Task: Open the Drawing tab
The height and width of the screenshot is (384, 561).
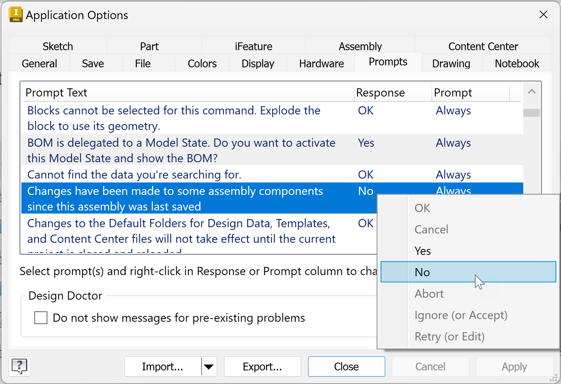Action: tap(451, 63)
